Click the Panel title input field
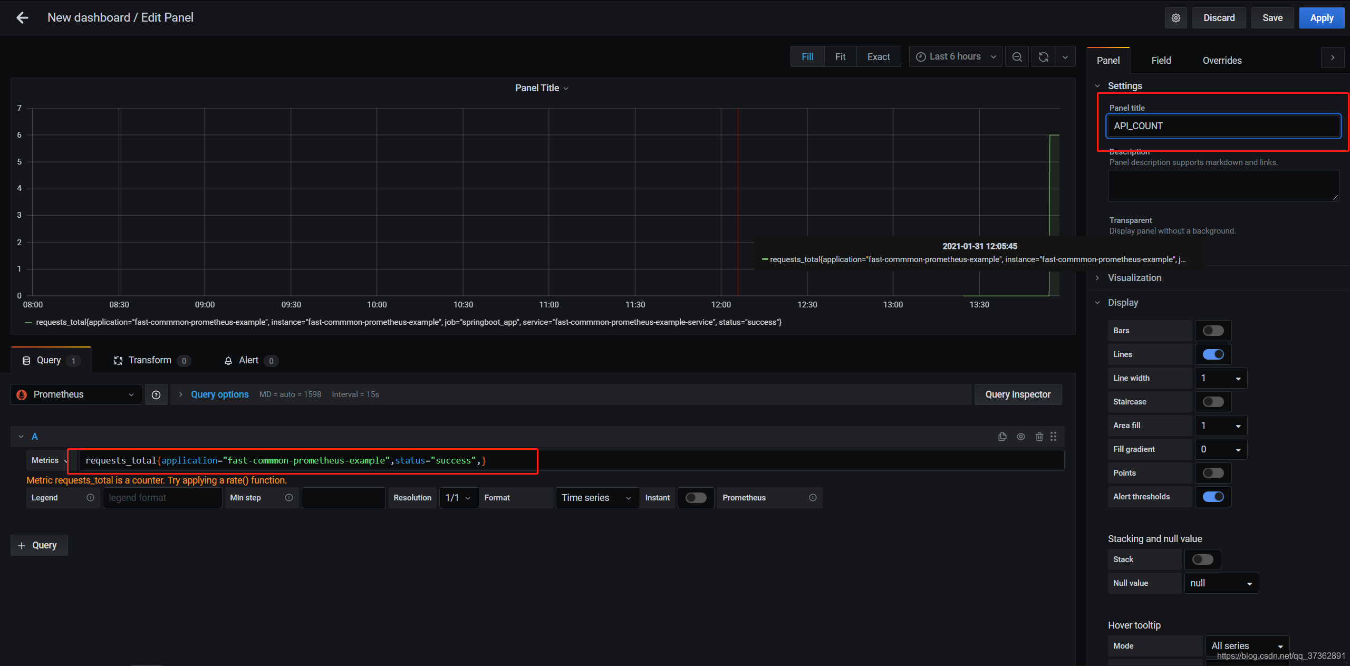The width and height of the screenshot is (1350, 666). (x=1223, y=126)
